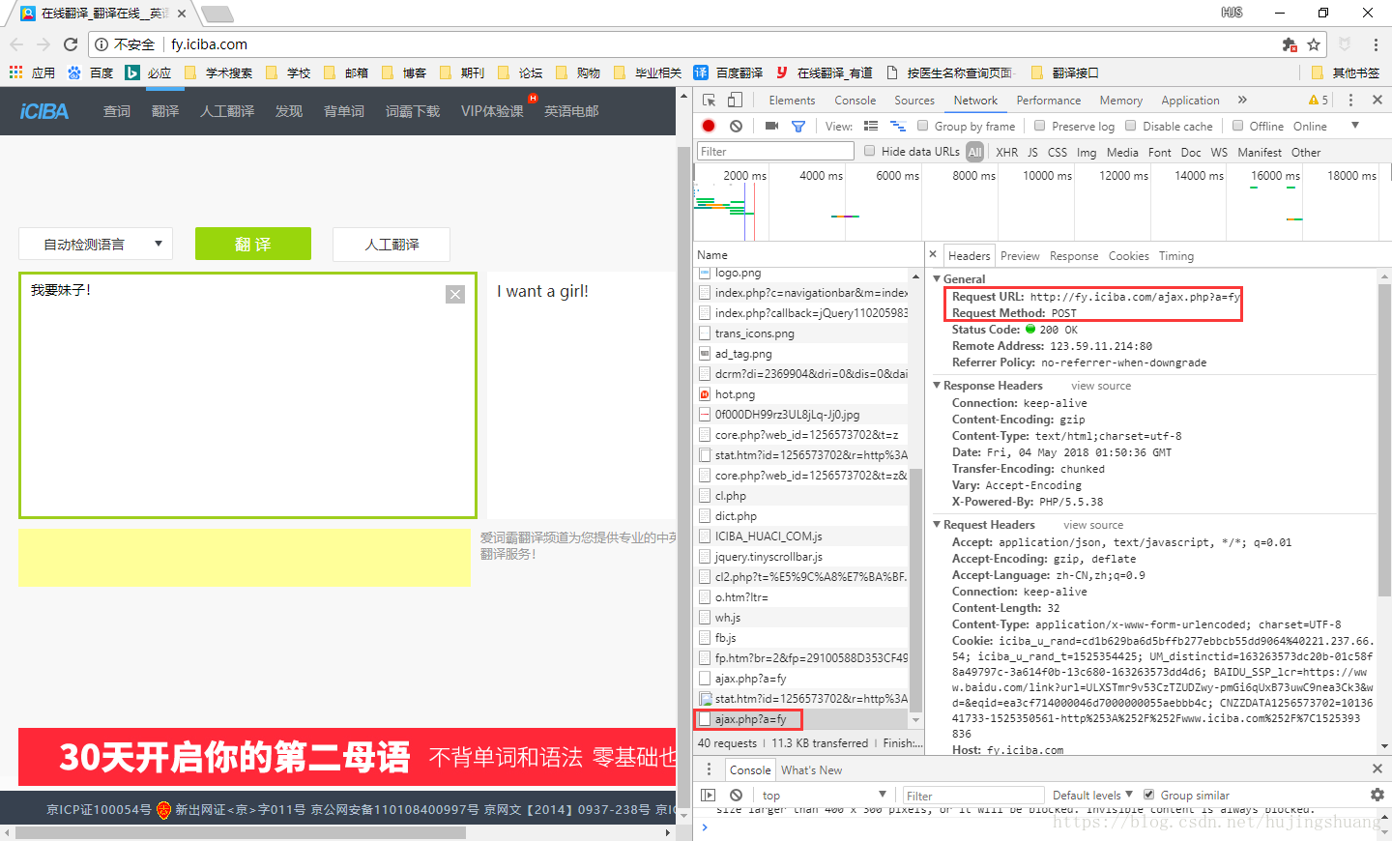Switch to the Elements tab
The height and width of the screenshot is (841, 1392).
click(x=792, y=101)
